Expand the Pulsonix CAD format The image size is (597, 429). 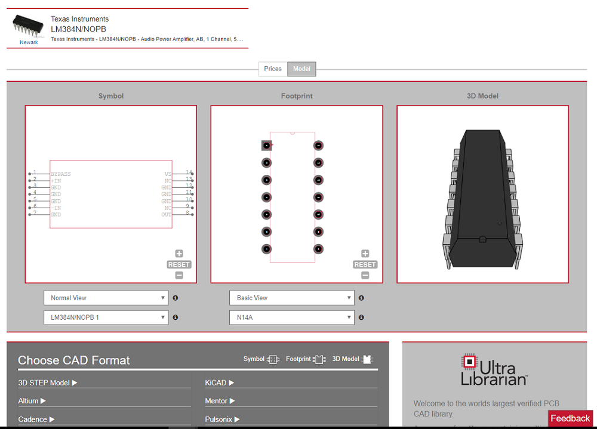[x=222, y=419]
